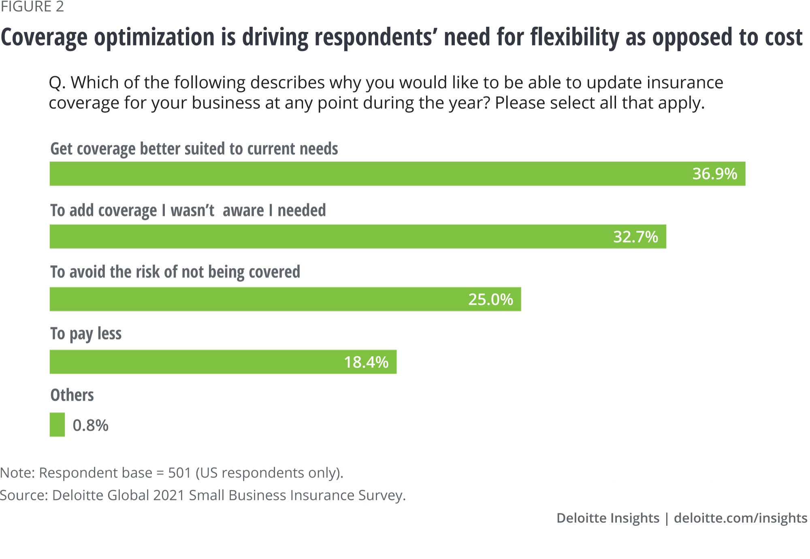Select the 'Others' category label

coord(72,395)
